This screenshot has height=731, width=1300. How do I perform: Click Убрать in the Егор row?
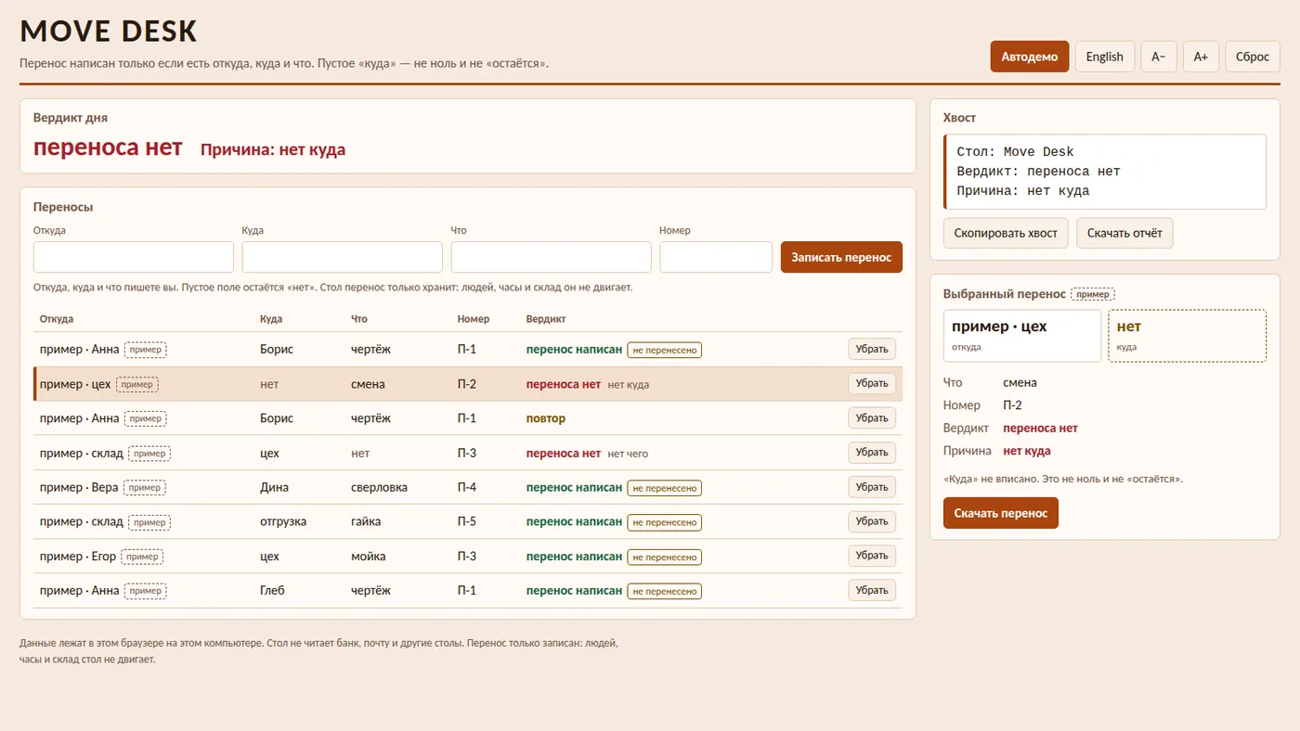coord(872,556)
